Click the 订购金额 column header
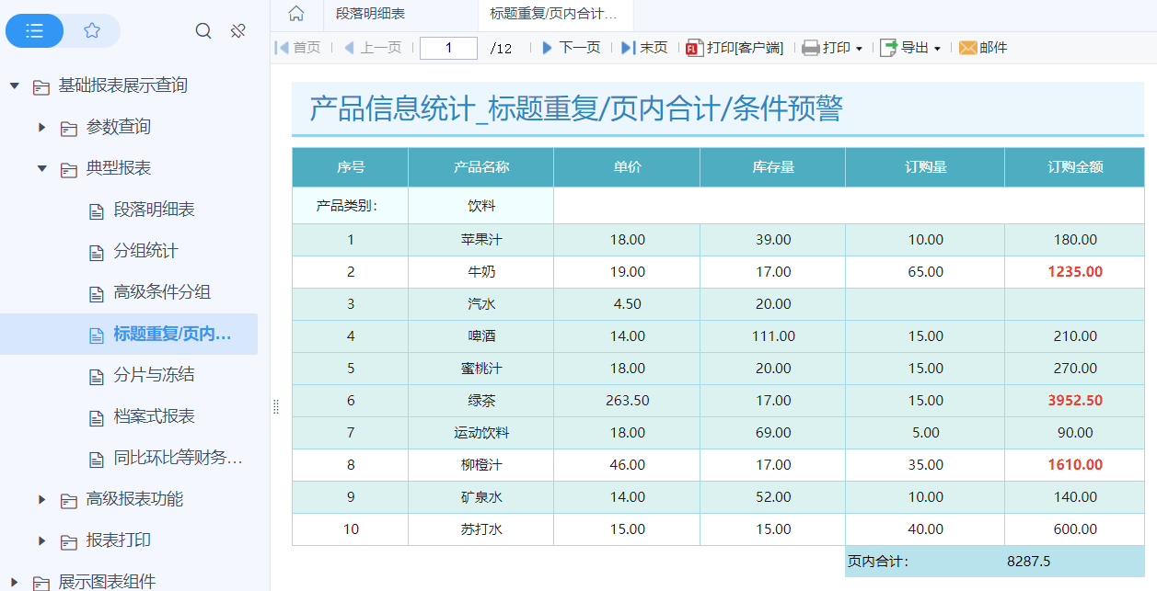The height and width of the screenshot is (591, 1157). 1075,167
